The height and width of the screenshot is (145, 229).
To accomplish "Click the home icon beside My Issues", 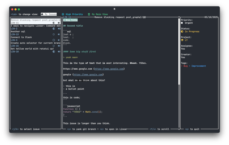I will tap(42, 14).
